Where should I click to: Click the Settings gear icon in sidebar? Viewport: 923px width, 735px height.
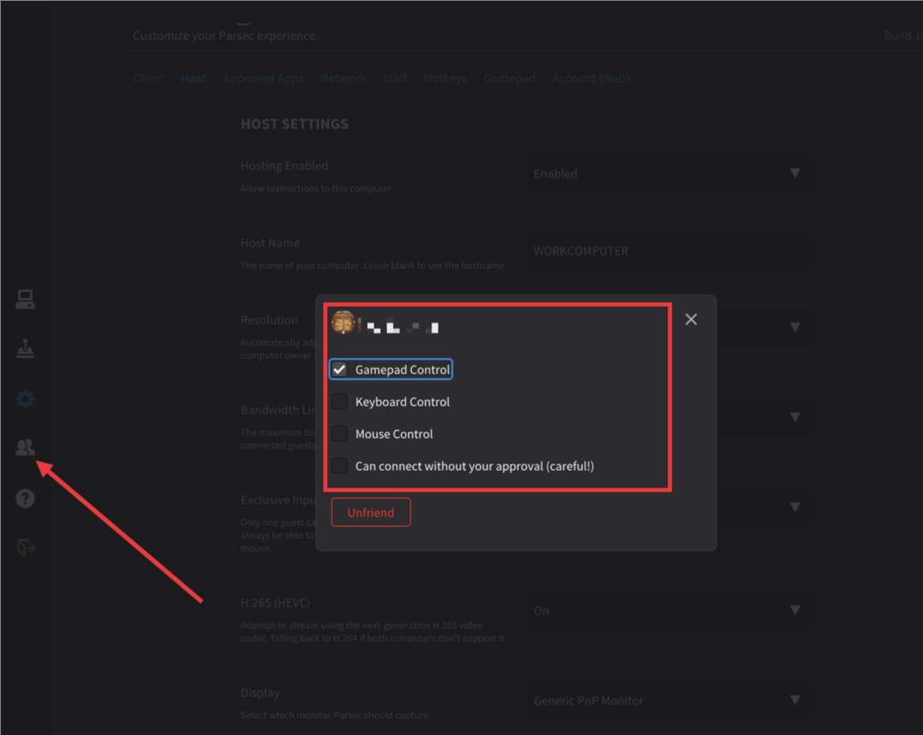25,399
